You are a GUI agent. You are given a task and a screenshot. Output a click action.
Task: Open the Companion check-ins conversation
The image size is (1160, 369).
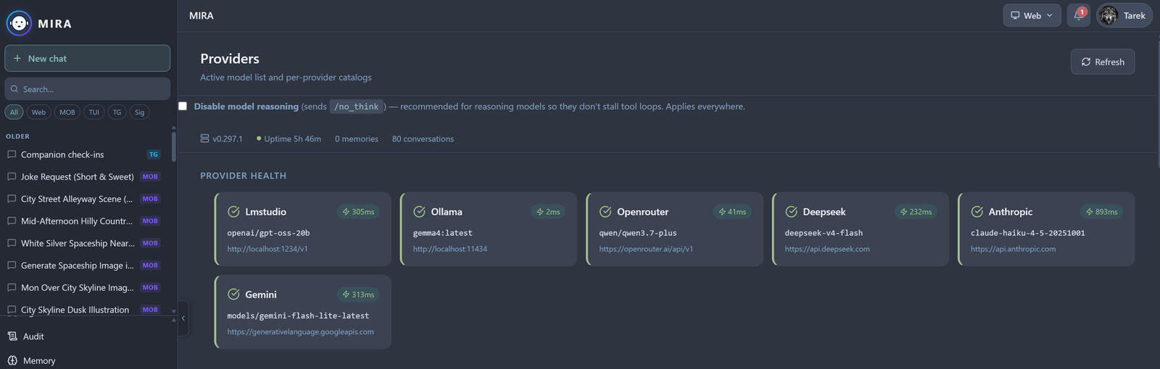pos(84,154)
